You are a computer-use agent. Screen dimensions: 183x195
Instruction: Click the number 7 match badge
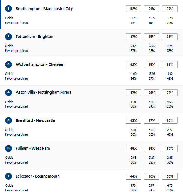click(x=8, y=176)
